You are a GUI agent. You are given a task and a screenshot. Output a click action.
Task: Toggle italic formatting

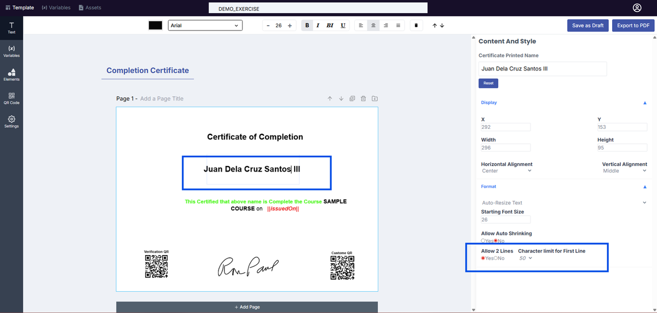pyautogui.click(x=318, y=26)
